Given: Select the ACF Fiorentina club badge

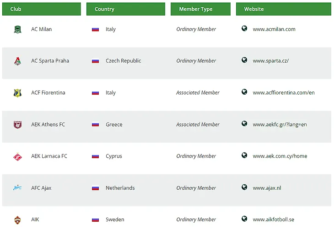Looking at the screenshot, I should (18, 93).
